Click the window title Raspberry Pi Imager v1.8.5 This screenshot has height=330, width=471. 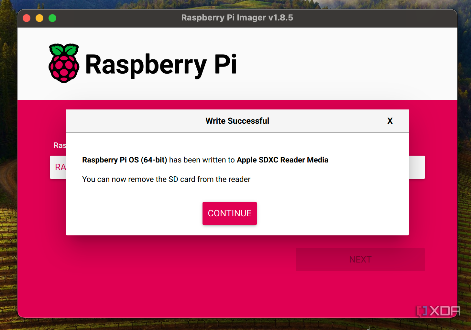click(237, 18)
